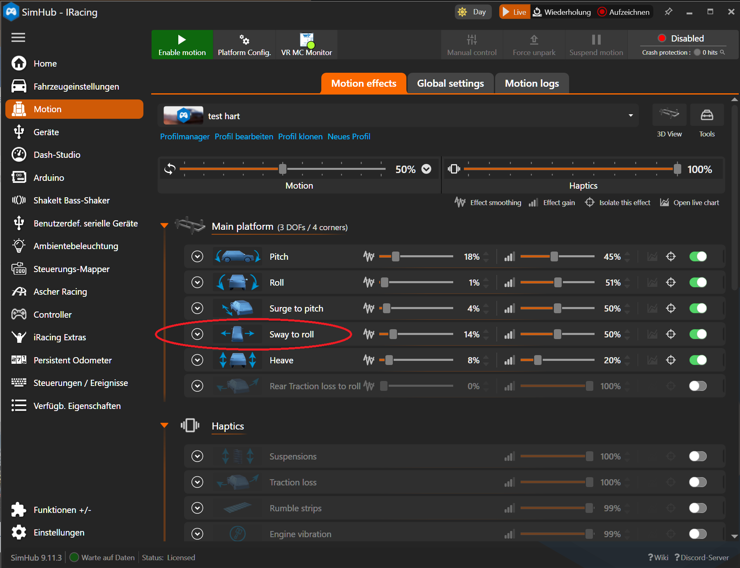Image resolution: width=740 pixels, height=568 pixels.
Task: Open live chart for Roll
Action: tap(652, 282)
